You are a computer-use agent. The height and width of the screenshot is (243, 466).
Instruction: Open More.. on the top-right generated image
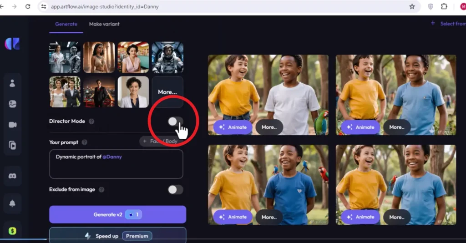(x=397, y=127)
